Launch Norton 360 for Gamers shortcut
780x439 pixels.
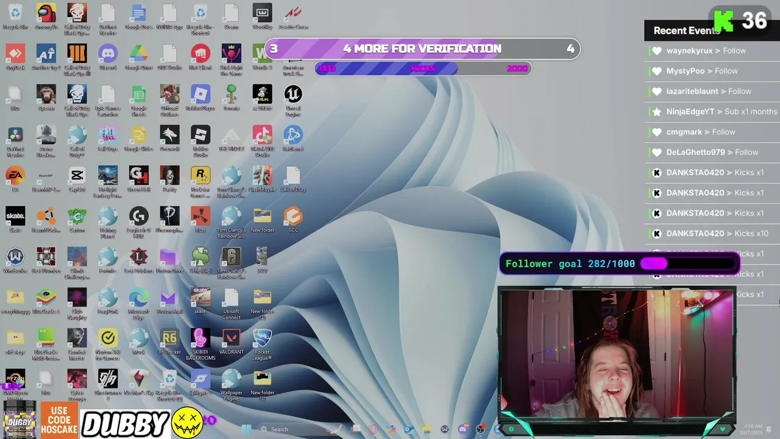(x=108, y=344)
